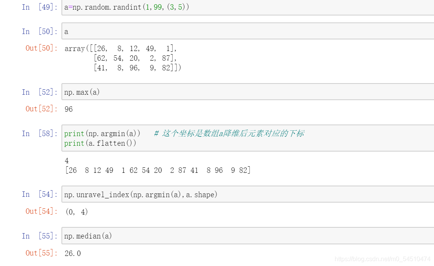Focus the np.median(a) code cell
Screen dimensions: 434x266
[248, 235]
